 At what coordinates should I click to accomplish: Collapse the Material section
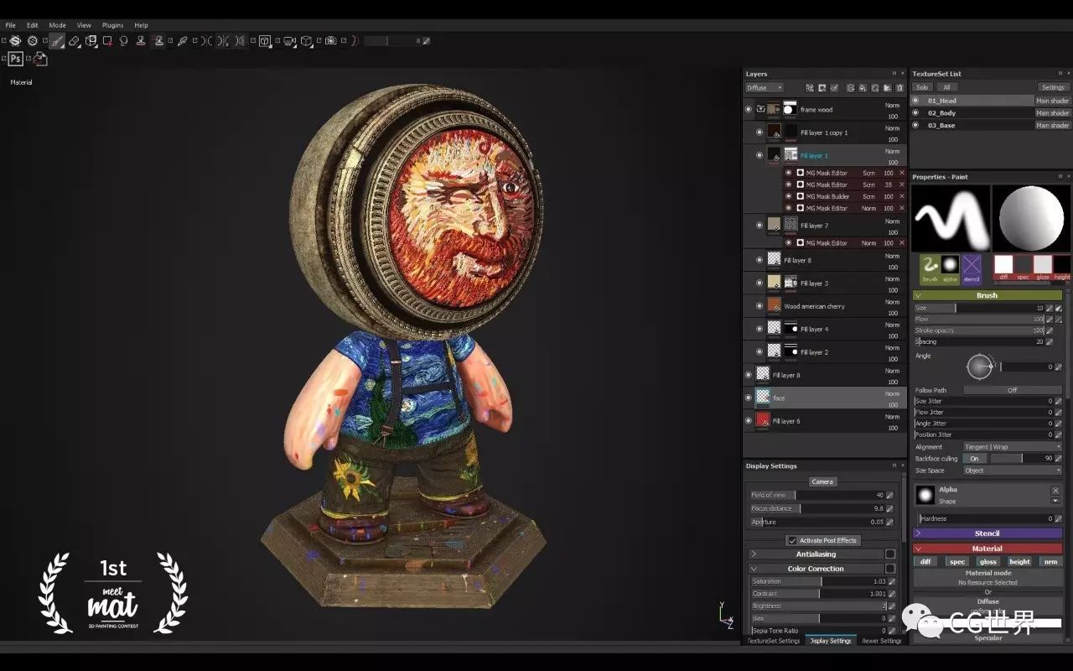click(918, 549)
